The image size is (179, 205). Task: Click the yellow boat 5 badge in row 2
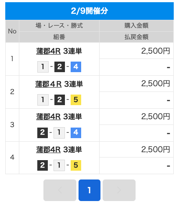pyautogui.click(x=76, y=100)
